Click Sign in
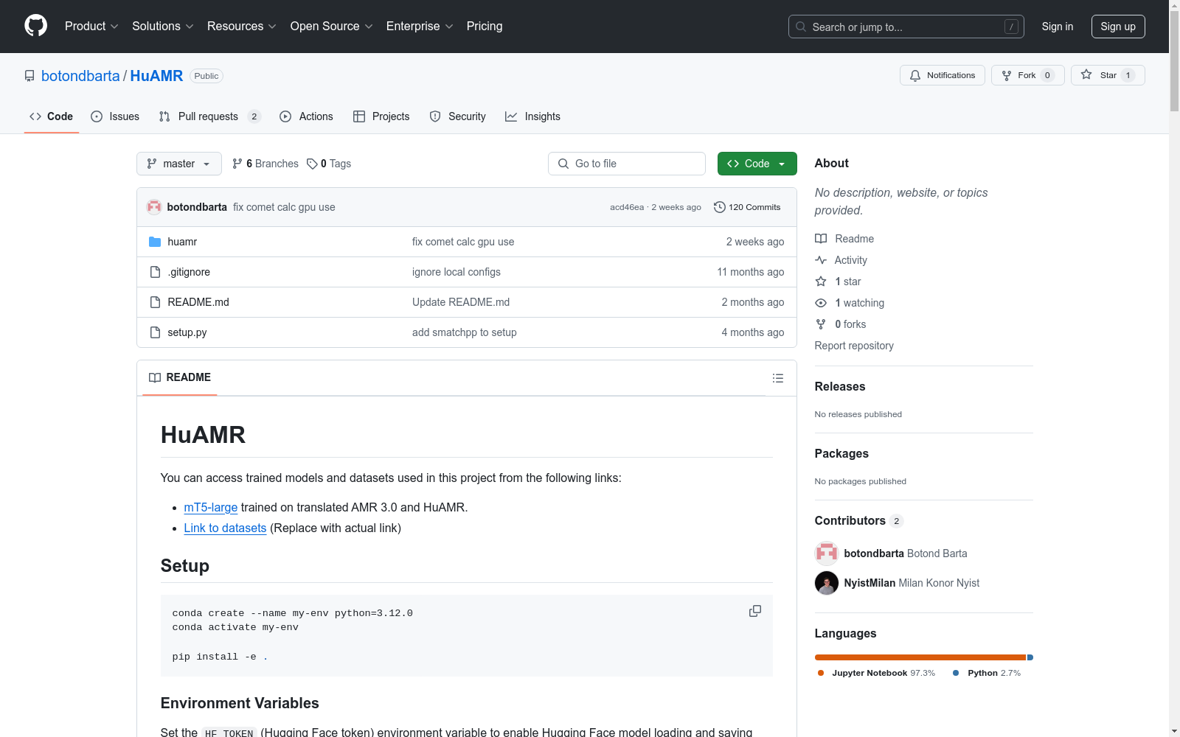 tap(1058, 27)
